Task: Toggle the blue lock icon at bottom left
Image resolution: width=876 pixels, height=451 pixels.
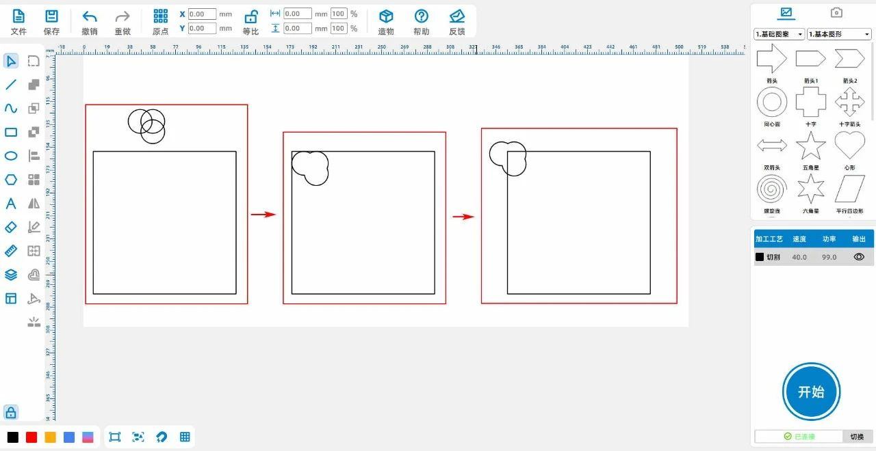Action: point(11,413)
